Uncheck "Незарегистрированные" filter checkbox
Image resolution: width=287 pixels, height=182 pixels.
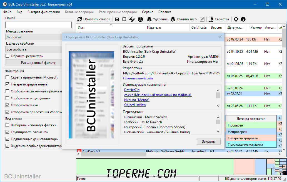point(7,84)
